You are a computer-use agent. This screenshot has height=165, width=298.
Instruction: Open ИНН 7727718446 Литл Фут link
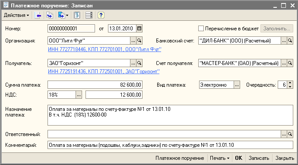click(105, 49)
